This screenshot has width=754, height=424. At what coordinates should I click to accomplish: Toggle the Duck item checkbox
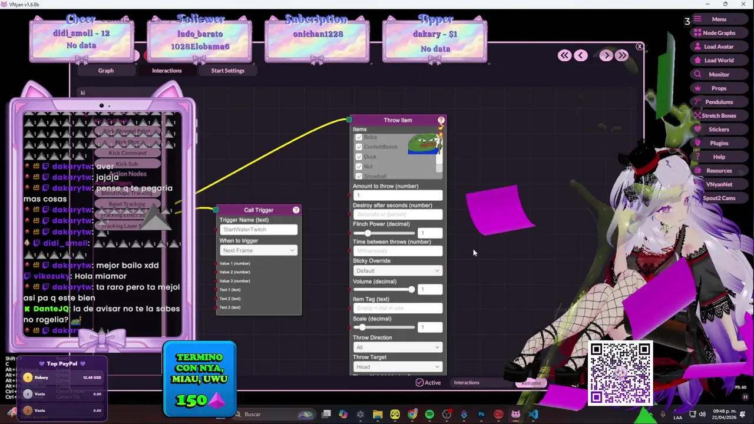(x=359, y=157)
